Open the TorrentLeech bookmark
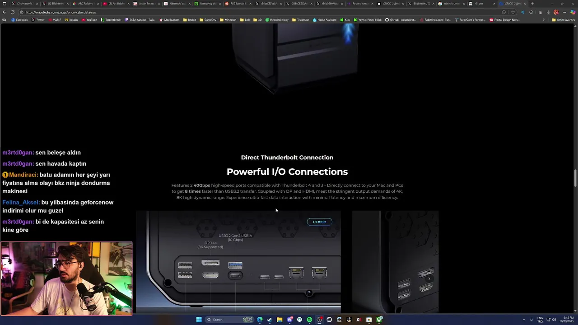This screenshot has width=578, height=325. click(111, 20)
